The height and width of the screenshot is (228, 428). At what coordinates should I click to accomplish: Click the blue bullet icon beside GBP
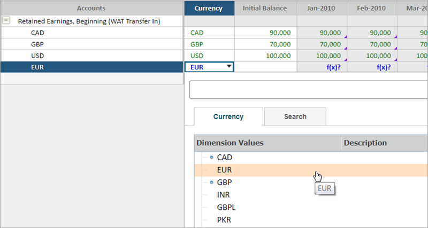coord(211,183)
